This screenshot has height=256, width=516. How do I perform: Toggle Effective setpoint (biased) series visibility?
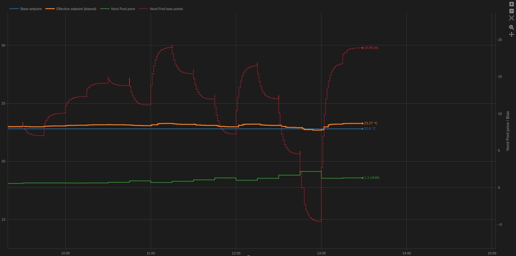click(76, 9)
